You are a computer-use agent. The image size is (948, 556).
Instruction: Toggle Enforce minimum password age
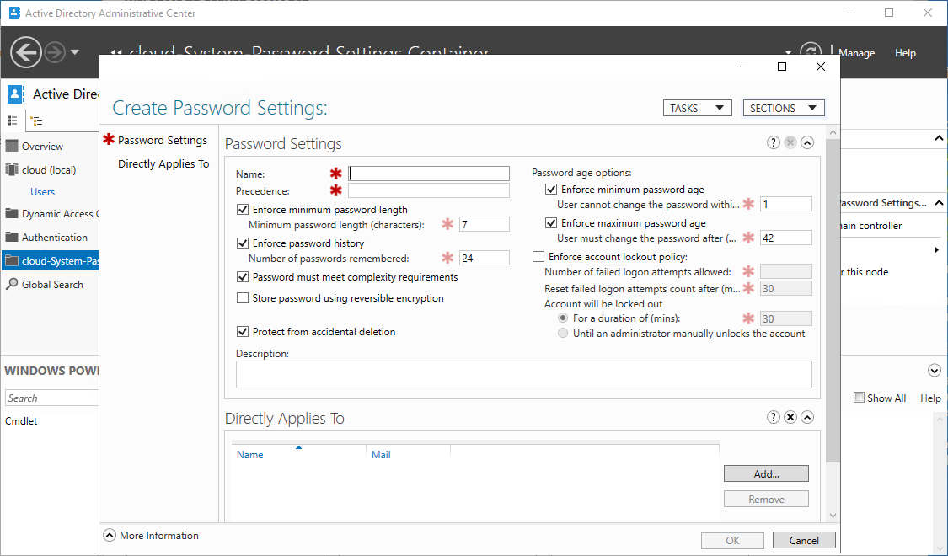pos(551,190)
